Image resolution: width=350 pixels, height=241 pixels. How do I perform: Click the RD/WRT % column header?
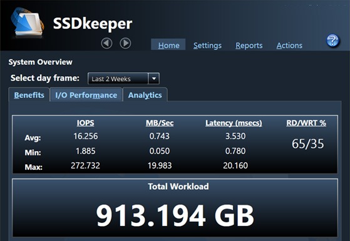306,123
